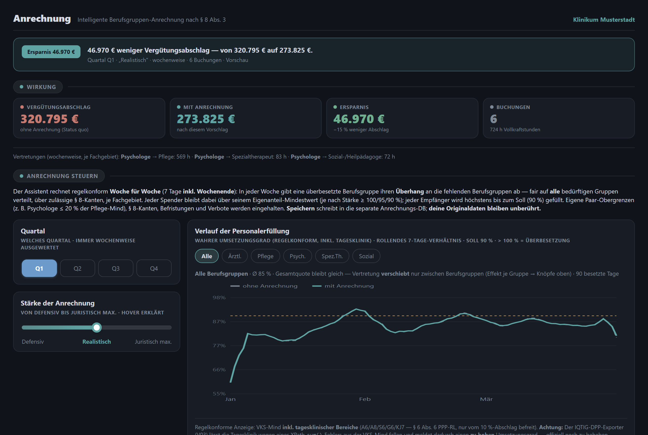The image size is (648, 435).
Task: Click the Vergütungsabschlag 320.795 € card
Action: click(x=89, y=118)
